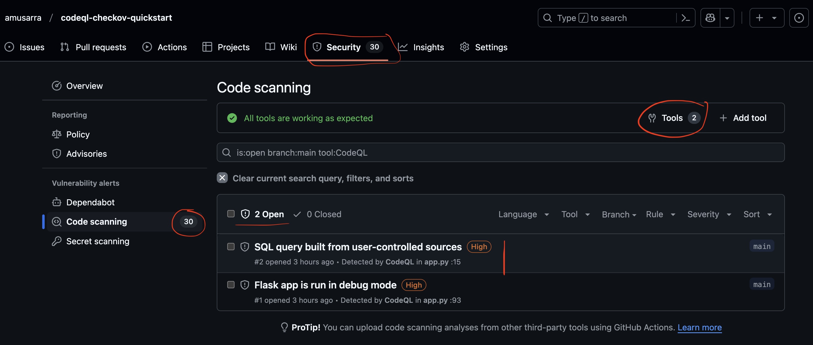
Task: Switch to the Wiki tab
Action: pos(281,47)
